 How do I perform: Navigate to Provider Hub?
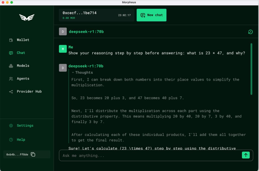pos(29,92)
